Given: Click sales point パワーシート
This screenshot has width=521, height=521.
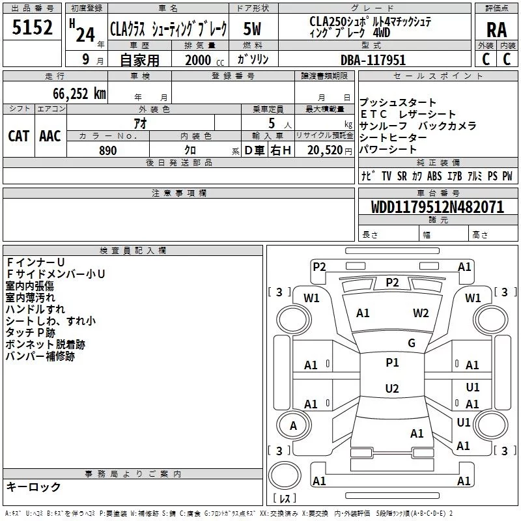Looking at the screenshot, I should (x=388, y=149).
